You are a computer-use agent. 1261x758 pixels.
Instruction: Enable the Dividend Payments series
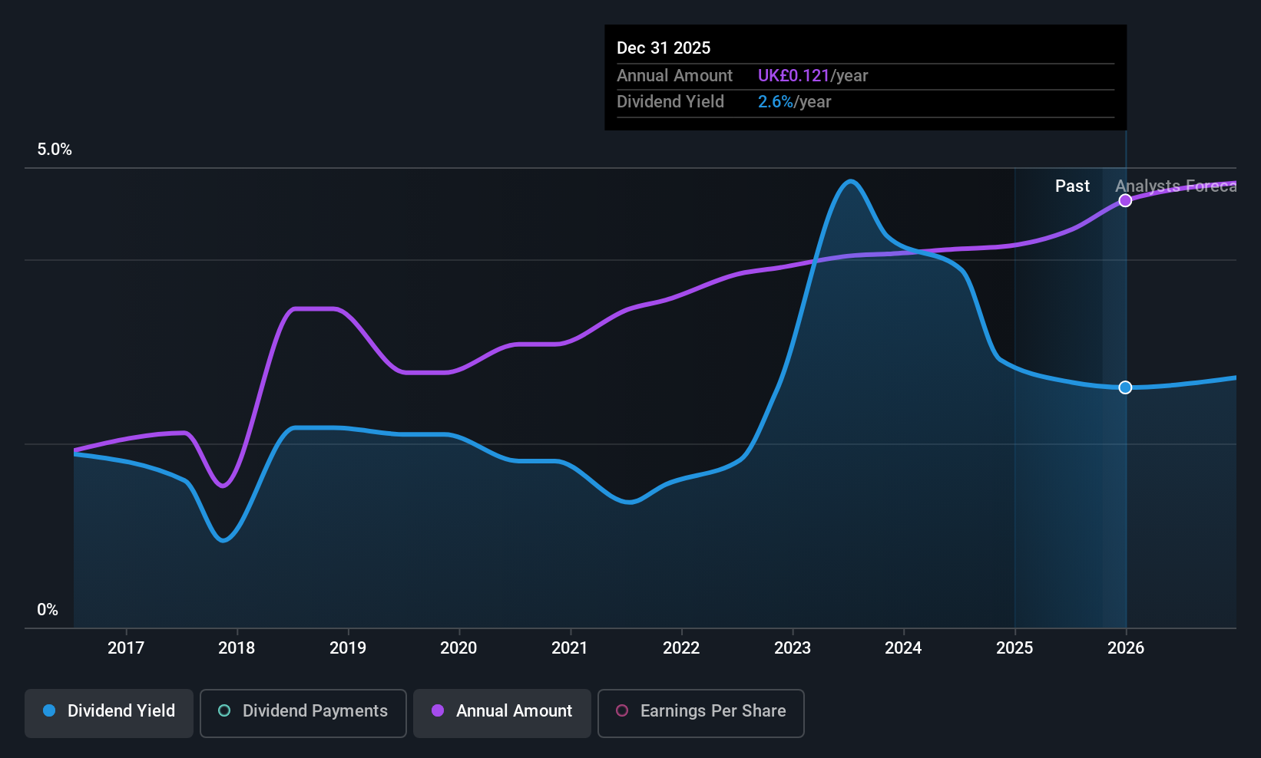tap(303, 714)
